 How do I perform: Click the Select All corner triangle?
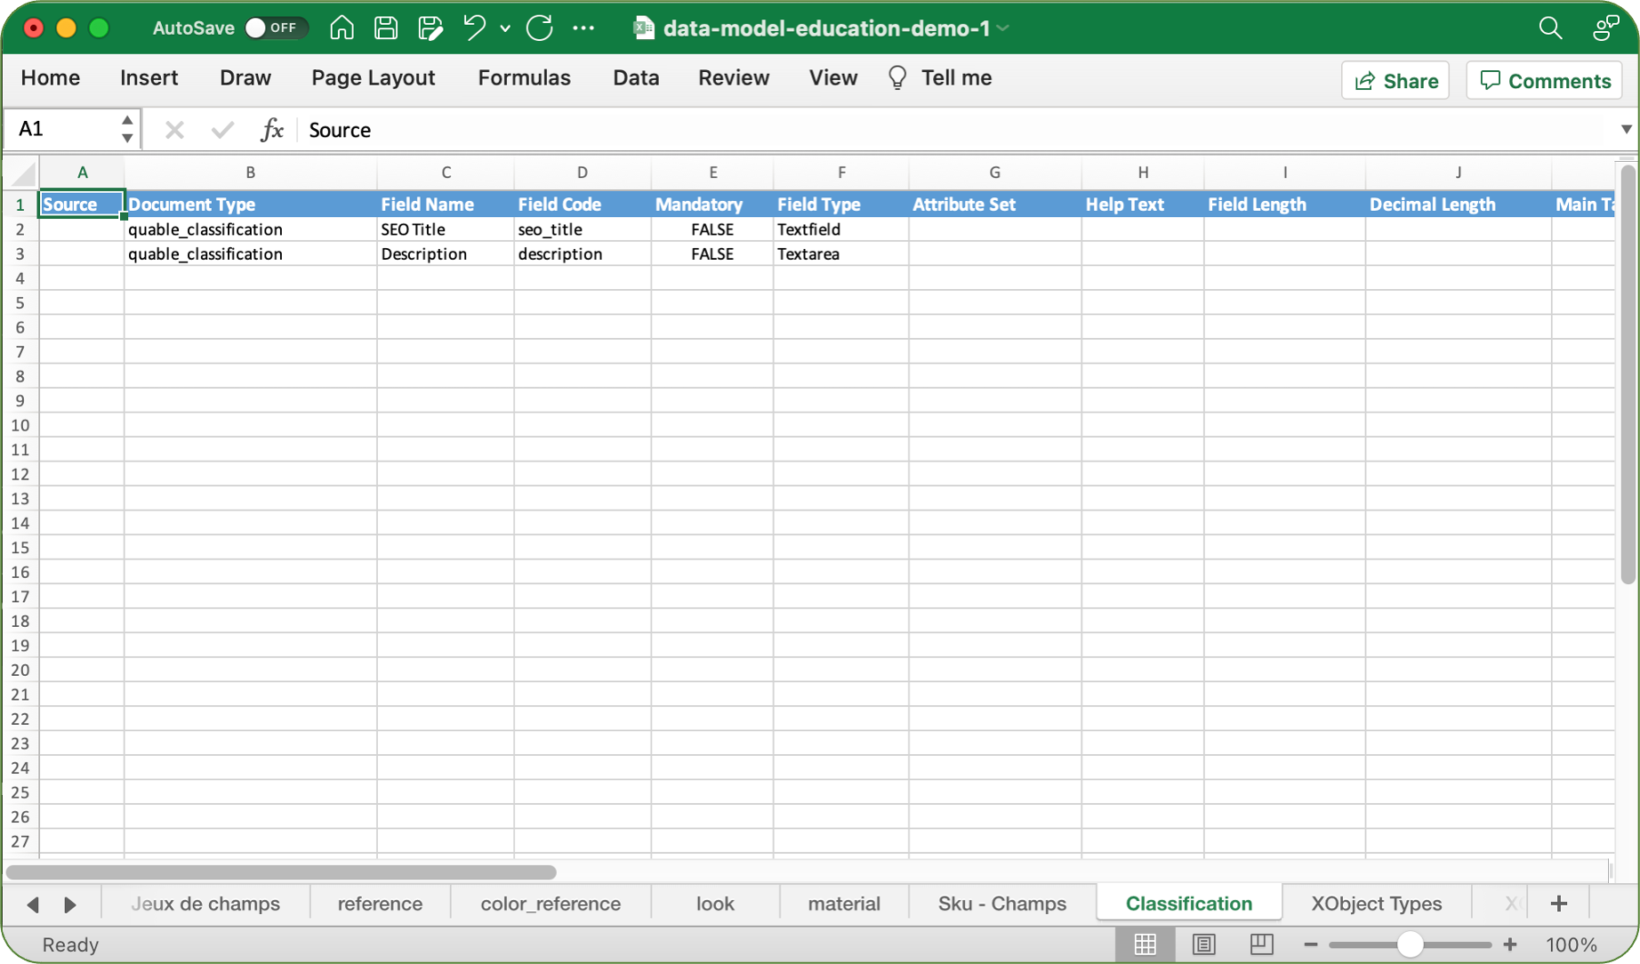tap(21, 173)
